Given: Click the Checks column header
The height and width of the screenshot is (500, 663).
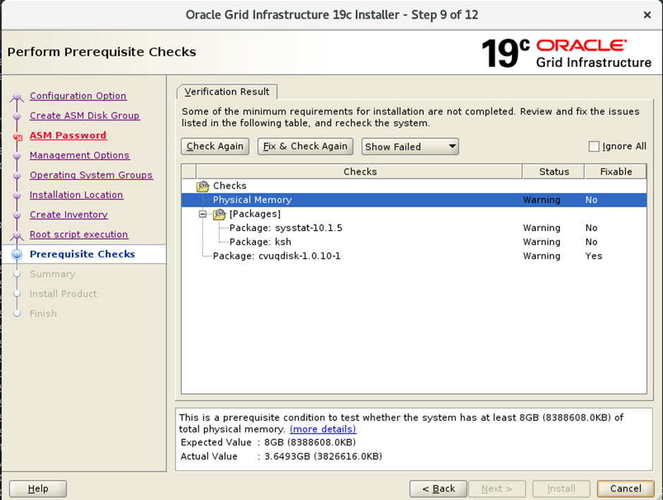Looking at the screenshot, I should [360, 171].
